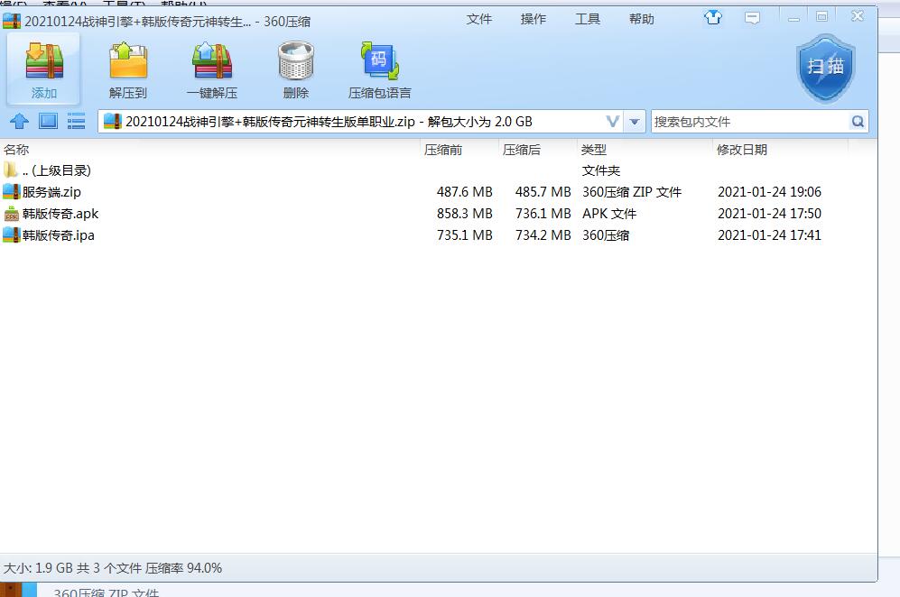Select the 韩版传奇.apk file entry
This screenshot has width=900, height=597.
pyautogui.click(x=60, y=214)
